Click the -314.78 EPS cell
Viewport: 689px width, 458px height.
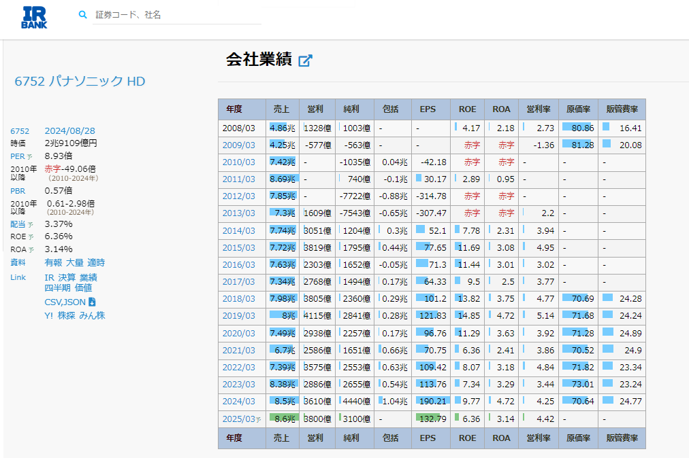point(430,196)
